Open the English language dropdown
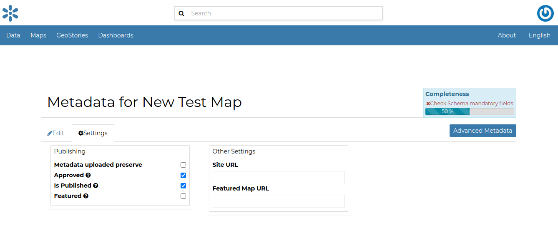The image size is (558, 245). click(x=539, y=35)
